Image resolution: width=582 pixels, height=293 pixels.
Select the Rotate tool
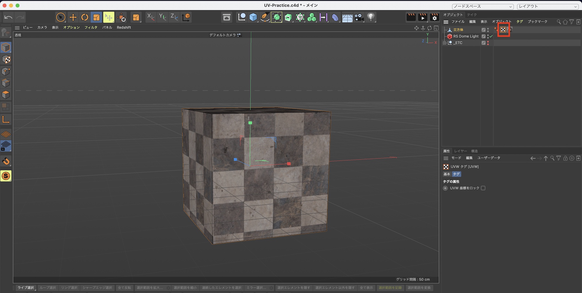85,17
